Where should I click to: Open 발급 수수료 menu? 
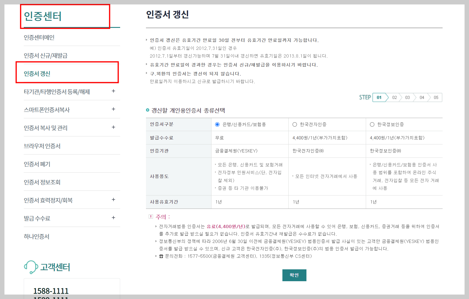coord(37,218)
